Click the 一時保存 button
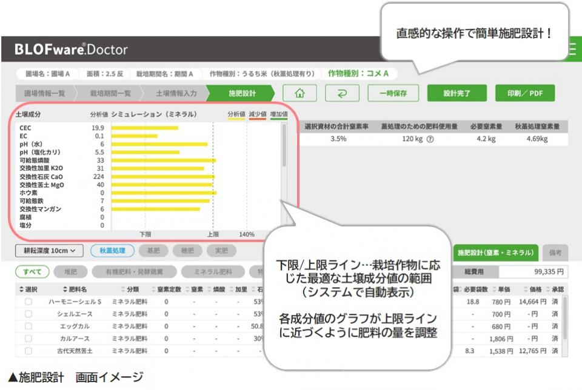 click(x=393, y=93)
